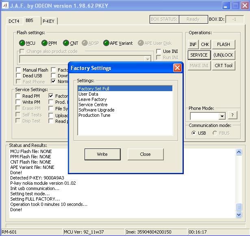
Task: Enable the Manual Flash checkbox
Action: click(x=19, y=70)
